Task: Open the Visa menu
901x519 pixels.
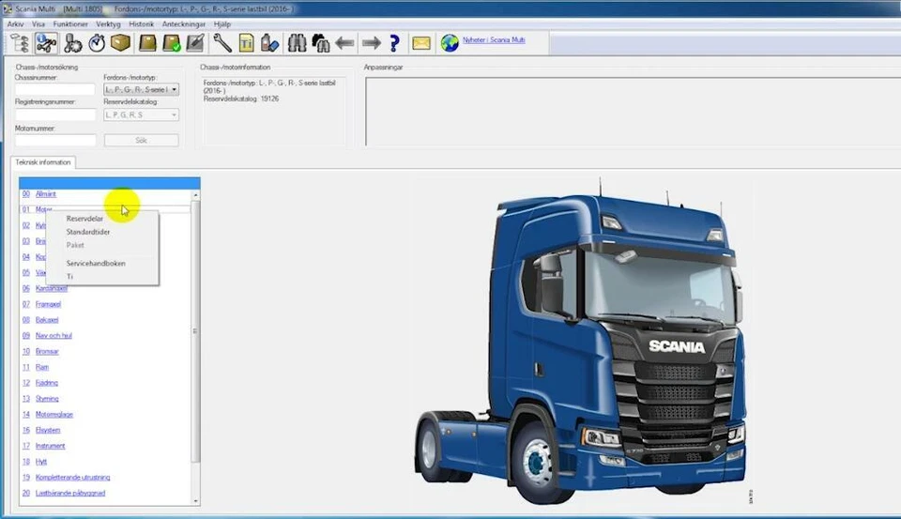Action: 38,24
